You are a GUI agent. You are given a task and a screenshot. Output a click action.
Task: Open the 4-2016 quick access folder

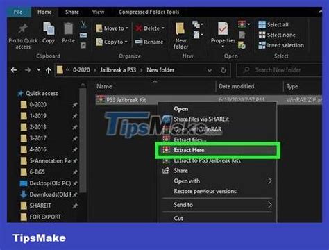(38, 149)
